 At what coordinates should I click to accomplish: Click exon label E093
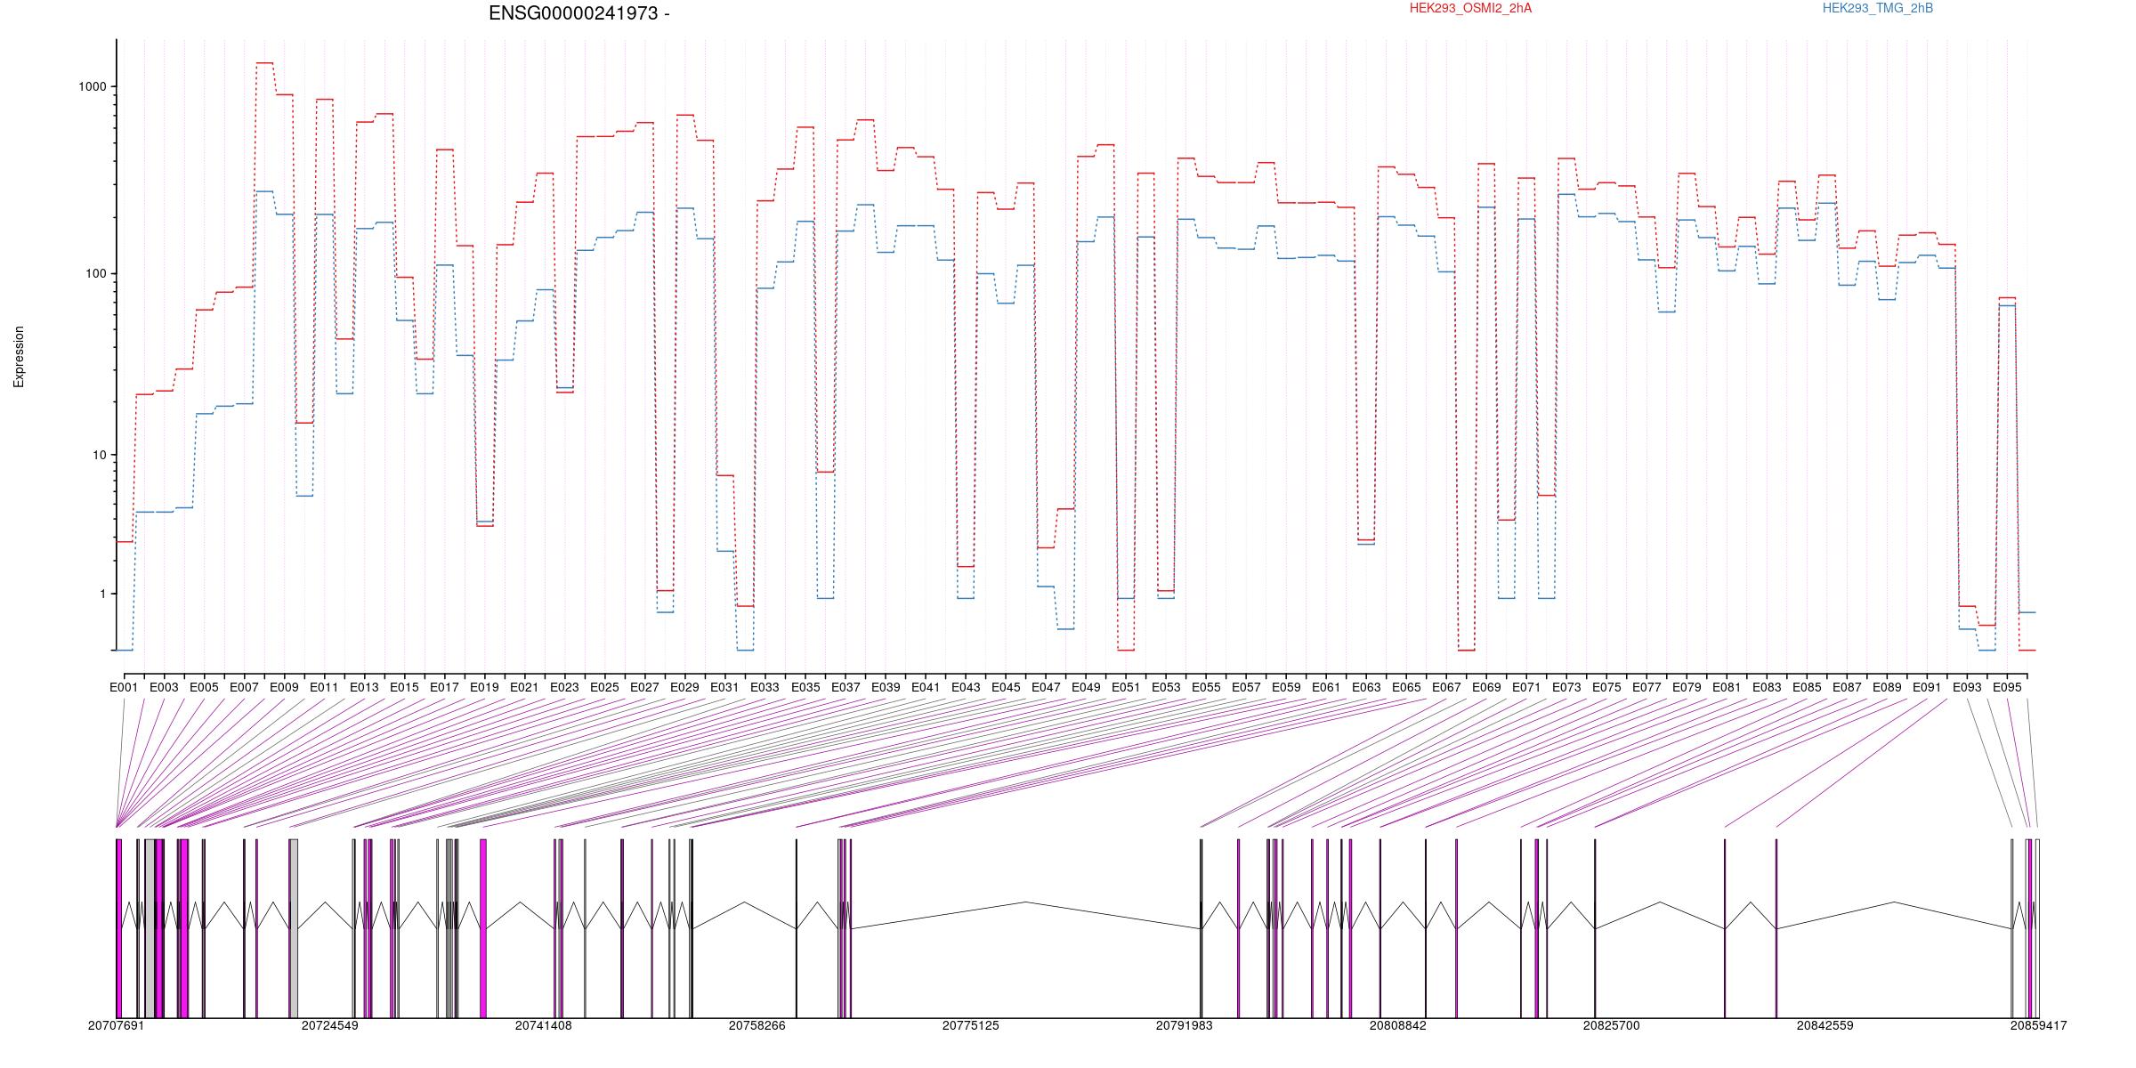click(x=1967, y=687)
